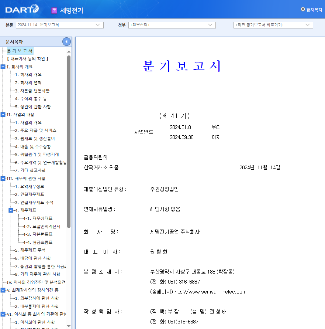Collapse the 'VI. 이사회 등 회사의 기관' section
The width and height of the screenshot is (325, 329).
pyautogui.click(x=3, y=314)
